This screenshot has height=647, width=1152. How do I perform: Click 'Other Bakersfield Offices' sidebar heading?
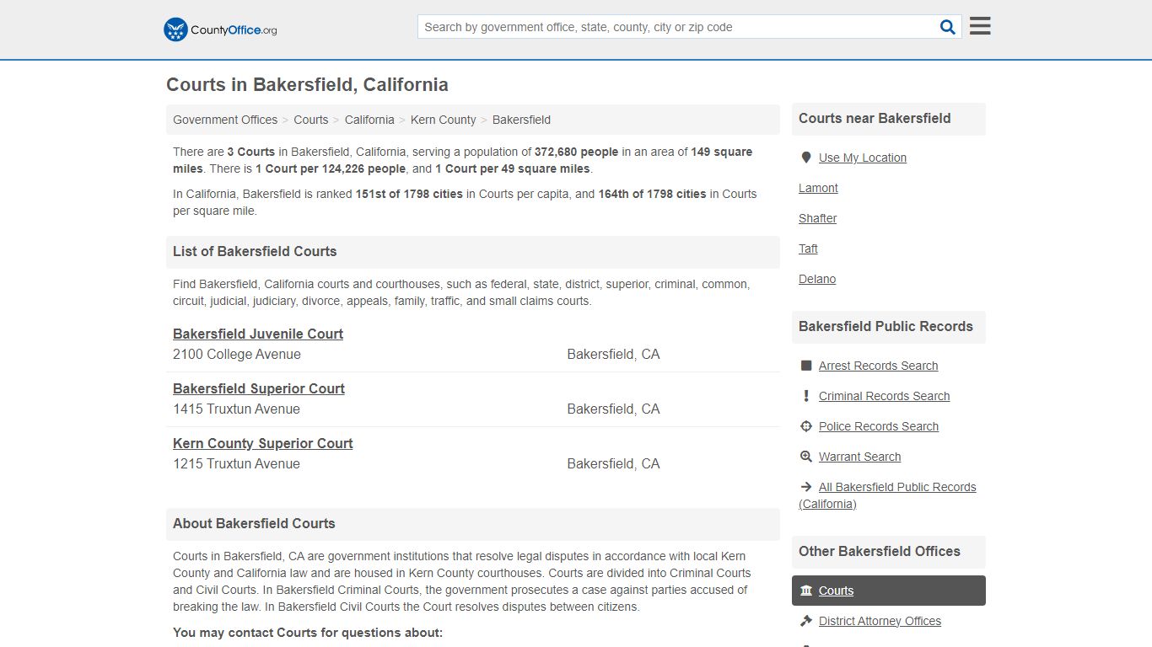(880, 552)
